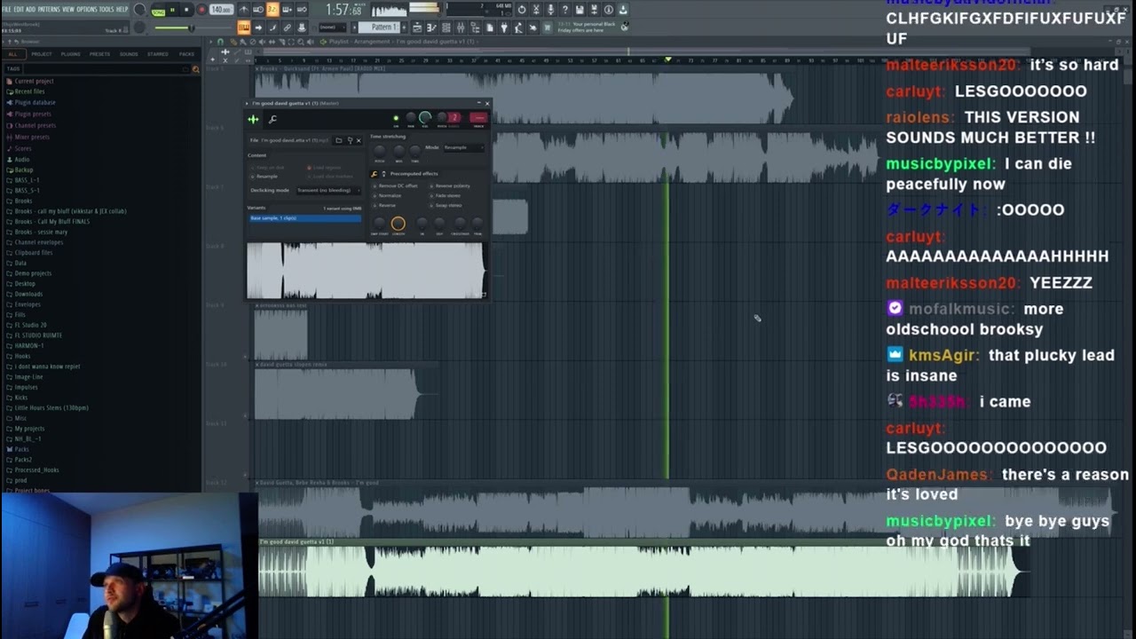Expand Current project in browser
Viewport: 1136px width, 639px height.
point(34,81)
